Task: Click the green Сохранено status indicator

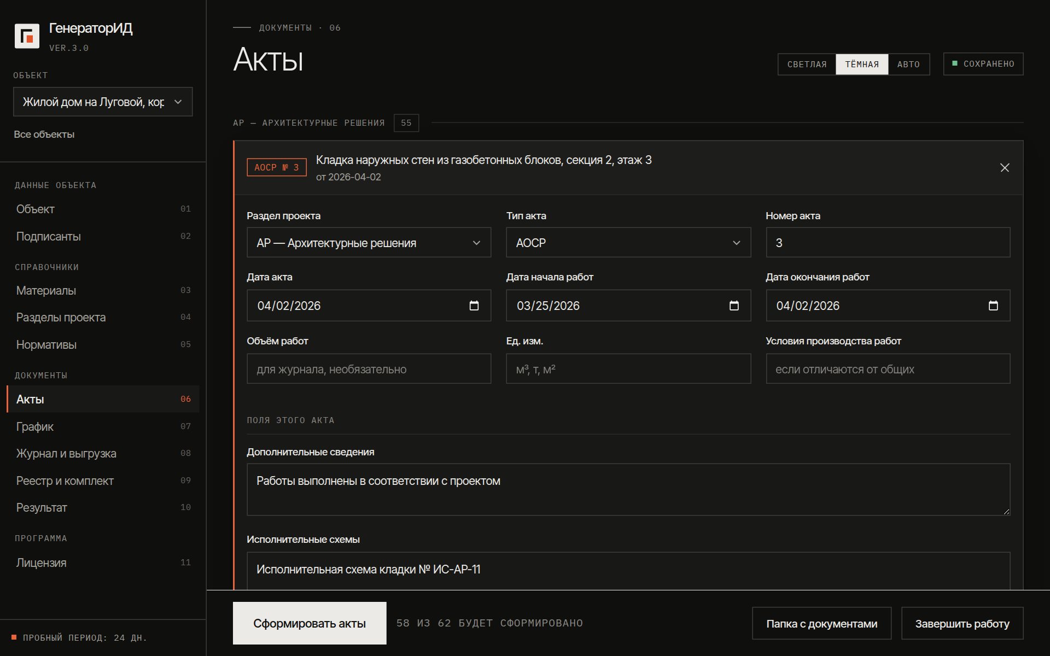Action: pyautogui.click(x=983, y=64)
